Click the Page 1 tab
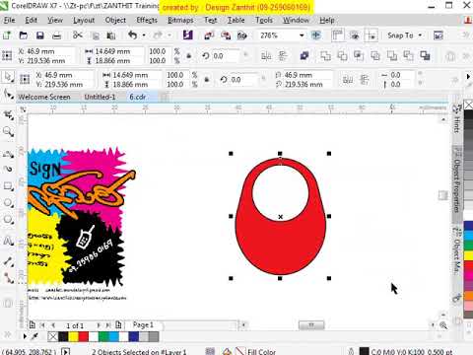Viewport: 473px width, 355px height. point(143,325)
